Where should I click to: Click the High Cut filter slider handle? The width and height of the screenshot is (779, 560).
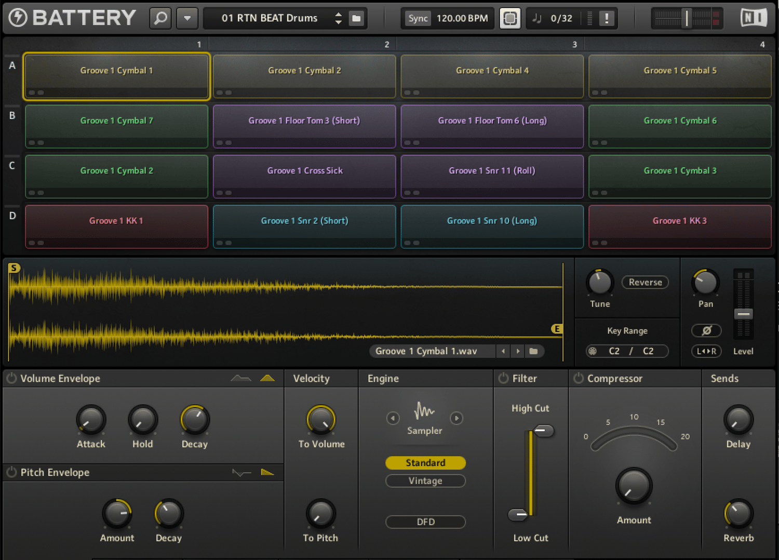coord(543,430)
